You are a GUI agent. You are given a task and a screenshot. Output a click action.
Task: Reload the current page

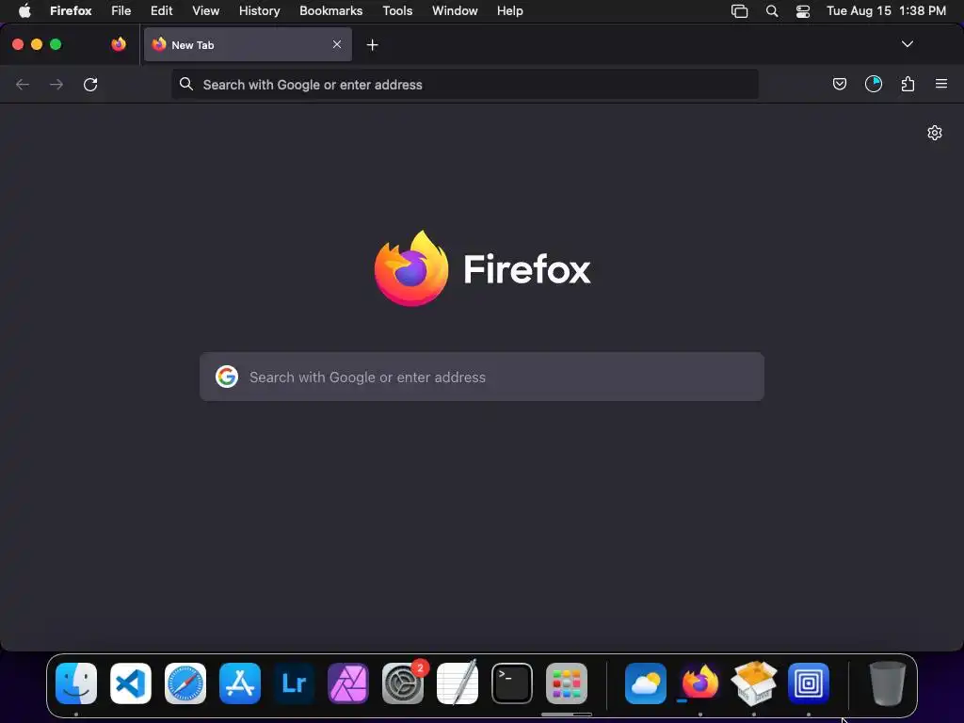90,84
